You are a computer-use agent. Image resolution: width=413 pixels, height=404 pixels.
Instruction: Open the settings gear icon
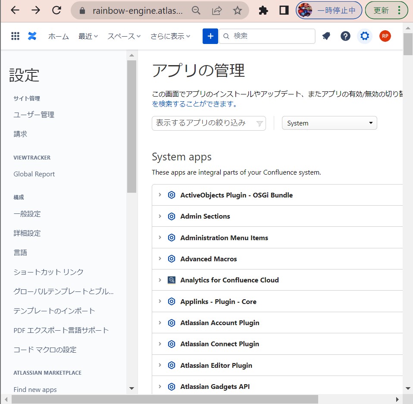[365, 36]
